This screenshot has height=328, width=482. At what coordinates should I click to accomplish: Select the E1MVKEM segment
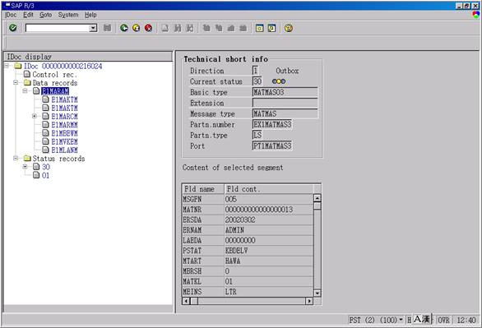point(64,141)
